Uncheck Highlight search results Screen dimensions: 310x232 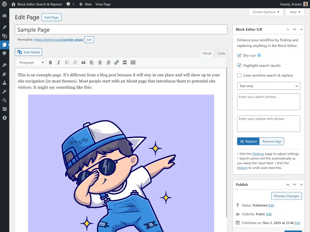click(239, 66)
